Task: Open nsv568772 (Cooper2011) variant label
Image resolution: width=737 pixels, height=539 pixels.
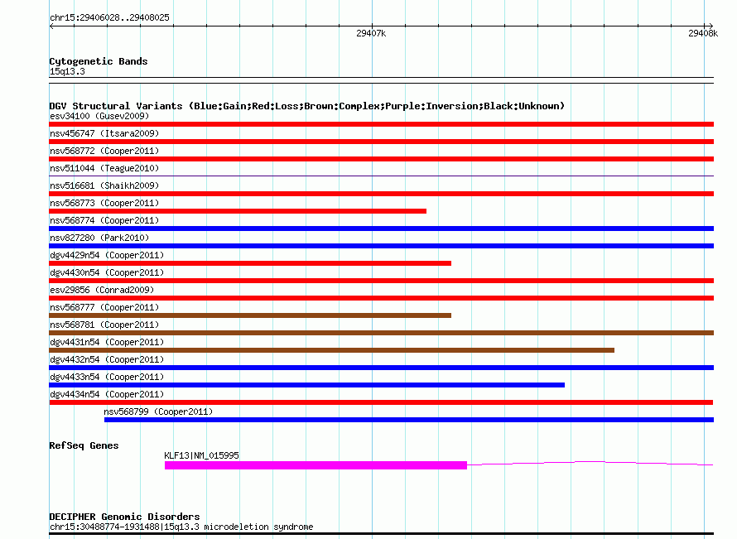Action: [x=104, y=151]
